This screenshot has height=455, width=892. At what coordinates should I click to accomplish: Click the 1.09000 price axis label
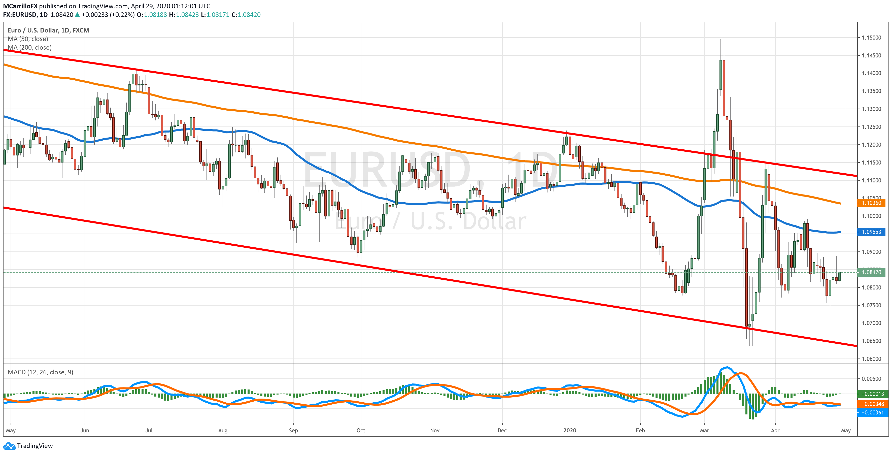872,252
